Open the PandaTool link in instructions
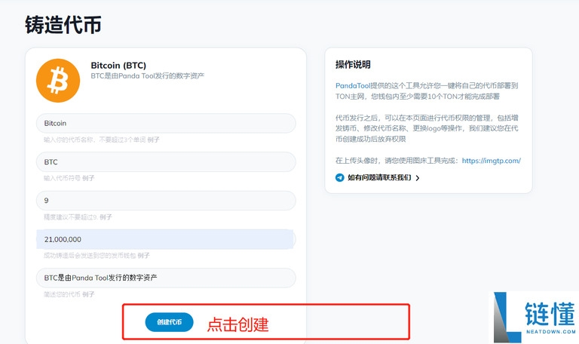Image resolution: width=579 pixels, height=344 pixels. click(x=353, y=86)
